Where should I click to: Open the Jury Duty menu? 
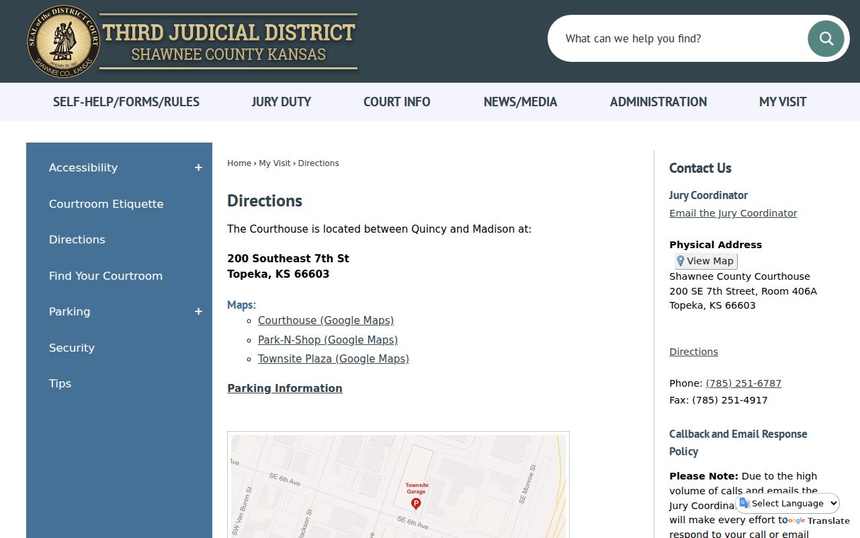pos(282,102)
